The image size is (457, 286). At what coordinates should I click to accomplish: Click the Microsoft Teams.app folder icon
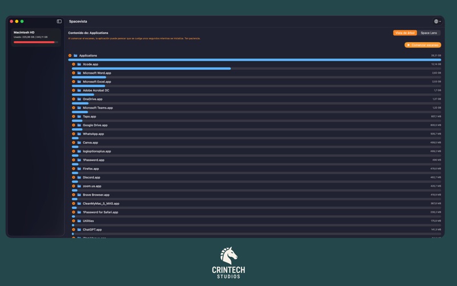point(79,108)
